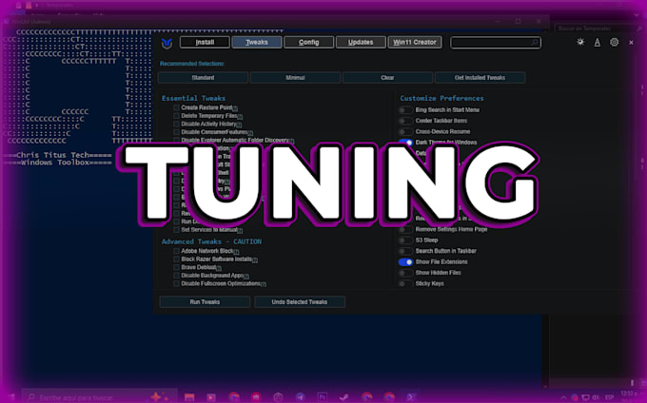The height and width of the screenshot is (403, 647).
Task: Check Delete Temporary Files
Action: 176,116
